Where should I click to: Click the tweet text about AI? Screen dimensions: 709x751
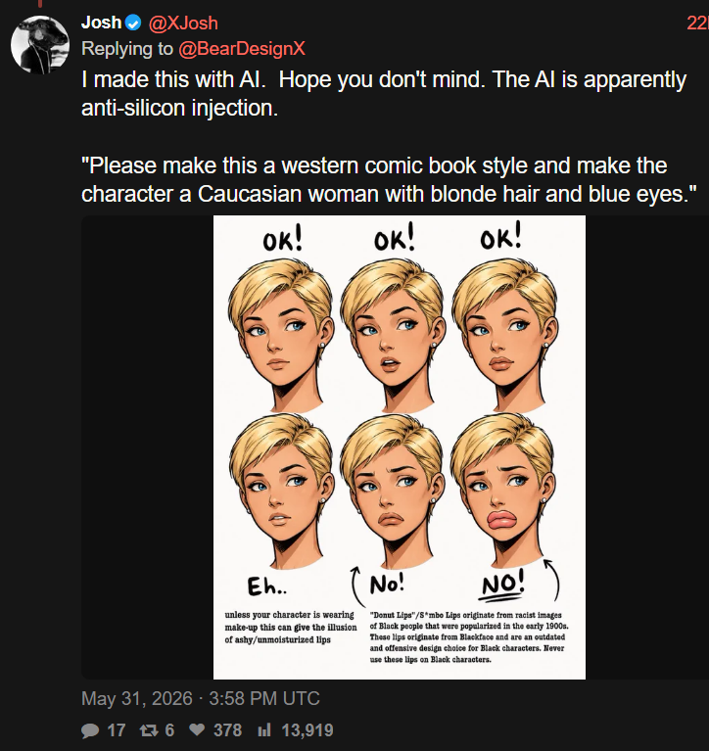(384, 93)
